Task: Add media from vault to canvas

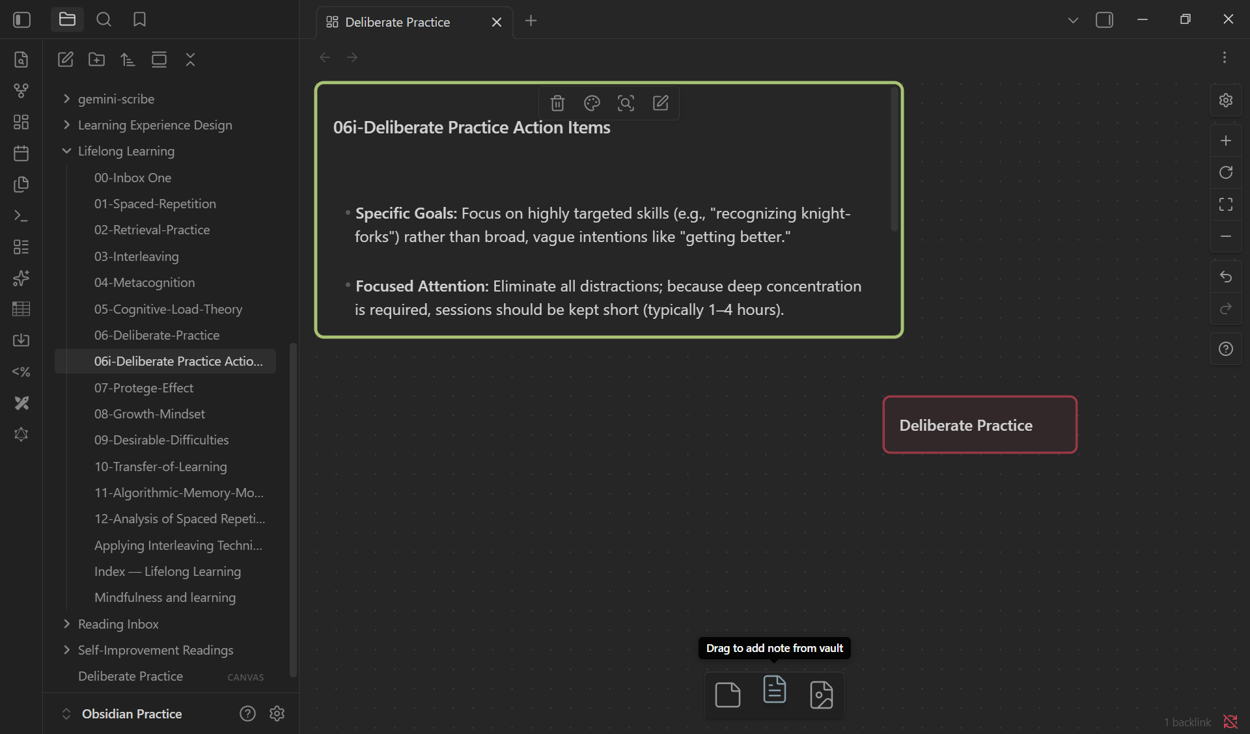Action: point(821,694)
